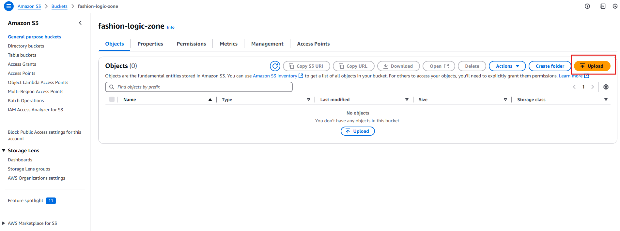Open Batch Operations

pos(26,101)
